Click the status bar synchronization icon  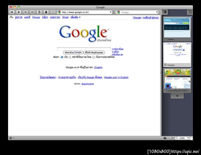tap(11, 138)
